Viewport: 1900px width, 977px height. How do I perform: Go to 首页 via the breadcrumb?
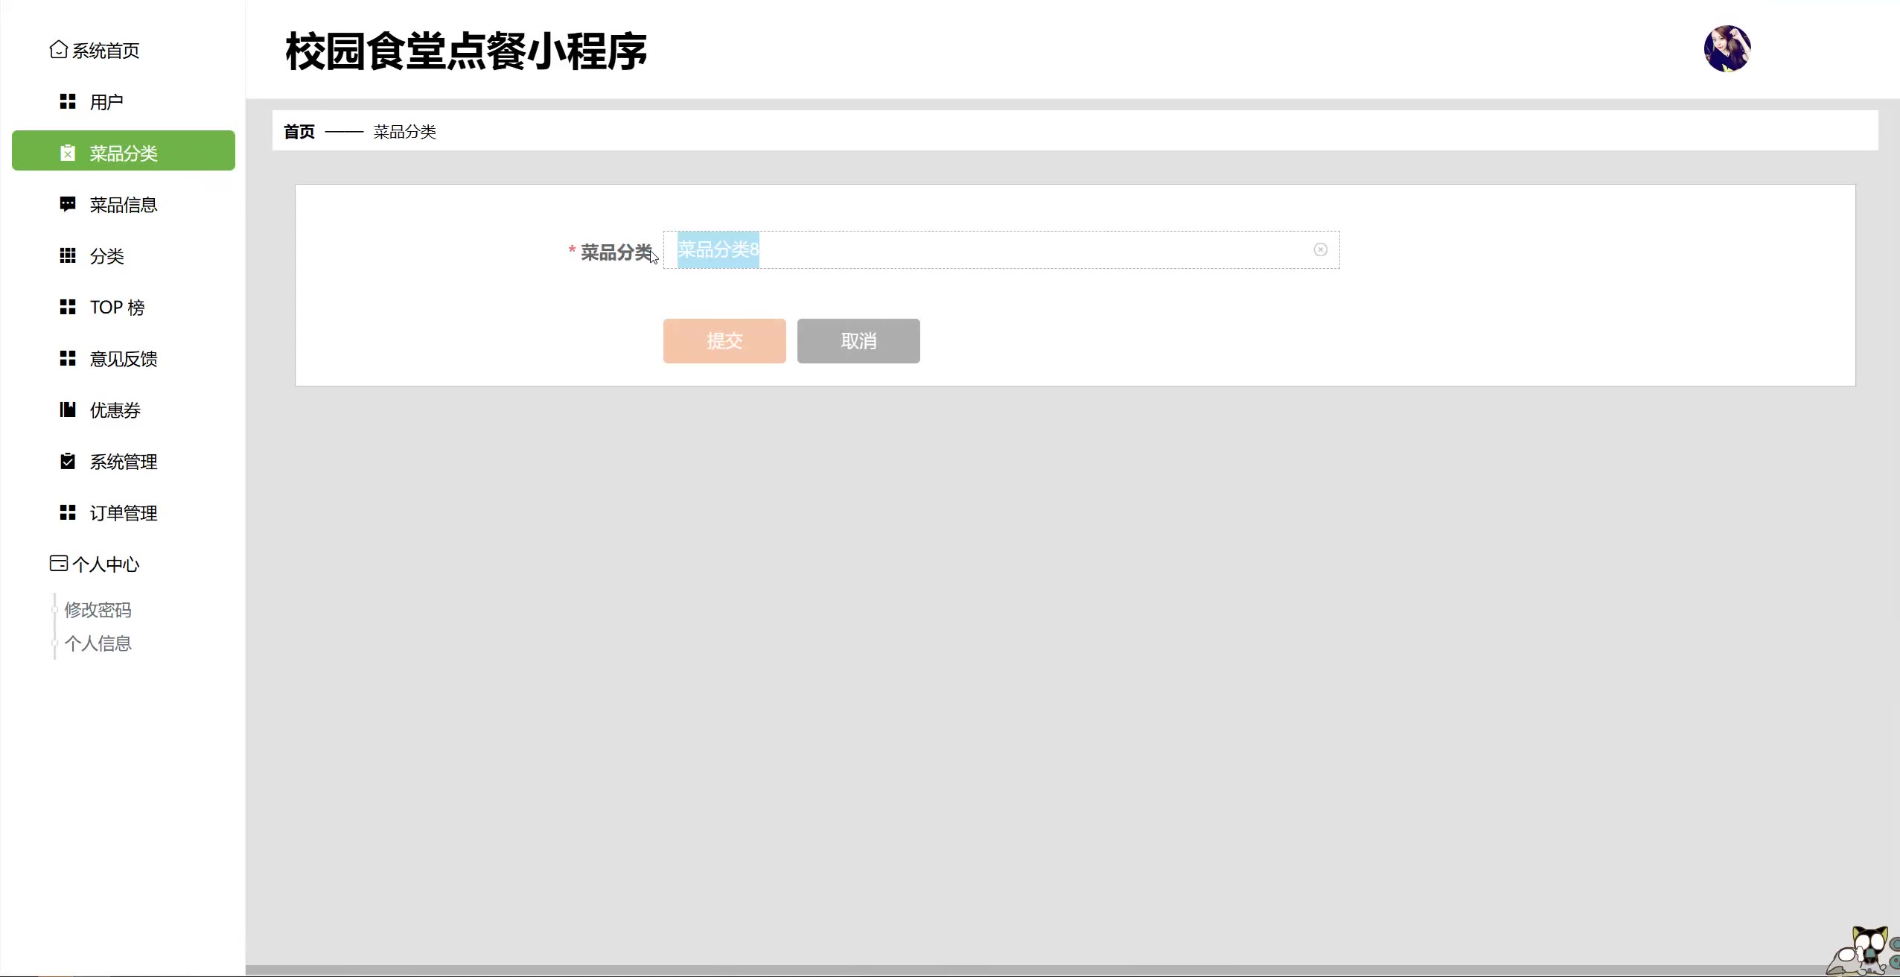[x=299, y=132]
